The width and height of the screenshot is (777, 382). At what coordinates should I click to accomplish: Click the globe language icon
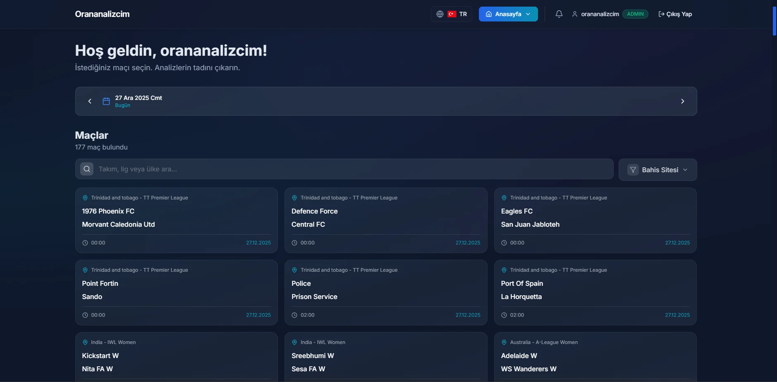440,14
